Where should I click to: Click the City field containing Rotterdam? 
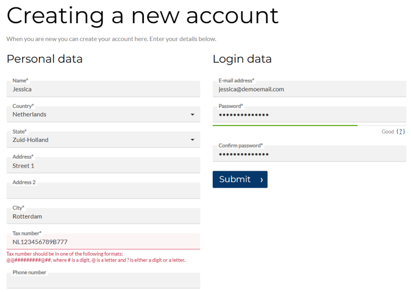[x=103, y=216]
